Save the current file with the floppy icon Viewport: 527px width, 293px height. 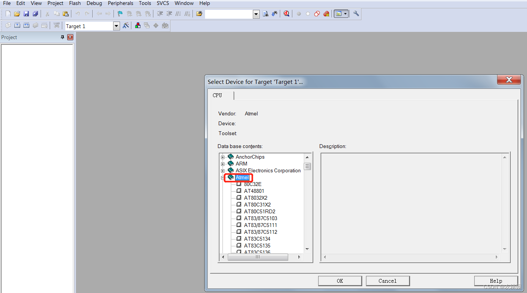pos(26,14)
